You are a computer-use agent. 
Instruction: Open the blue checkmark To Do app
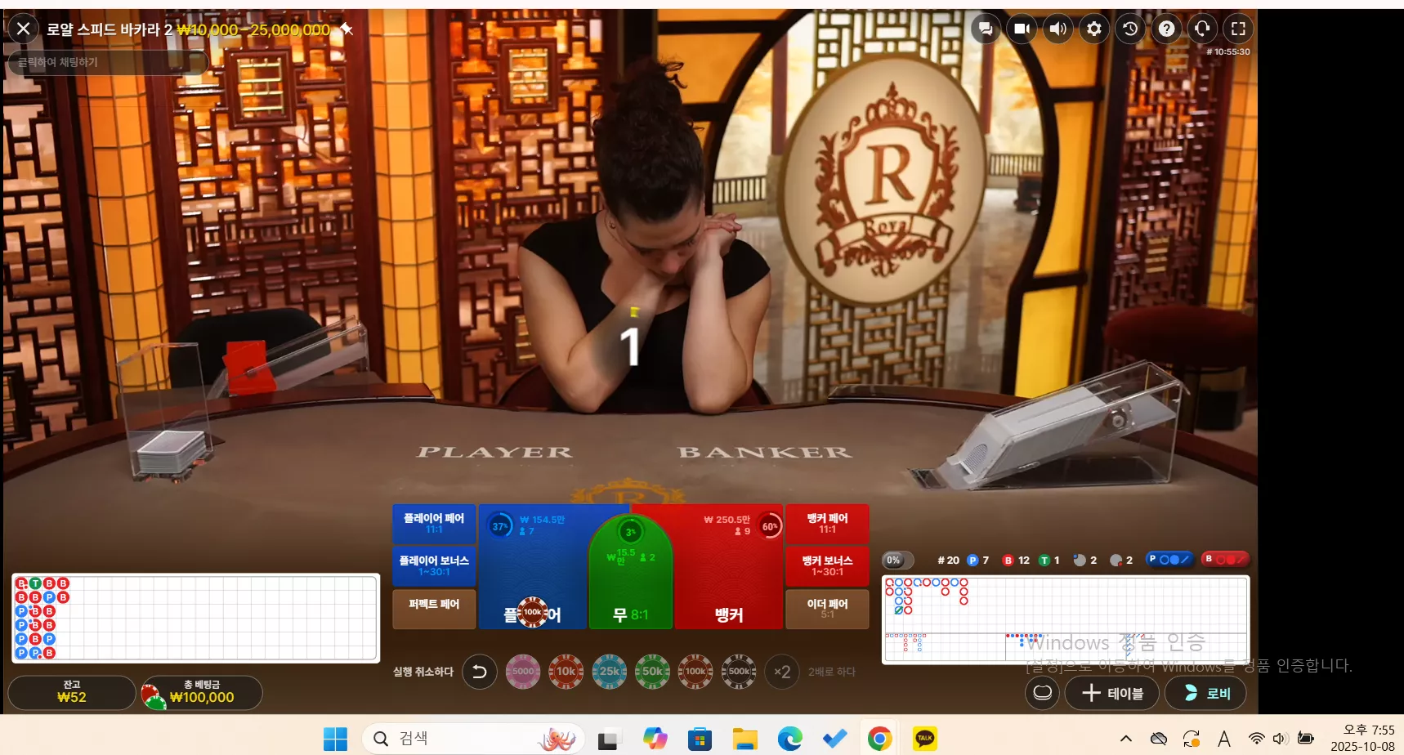pyautogui.click(x=834, y=739)
